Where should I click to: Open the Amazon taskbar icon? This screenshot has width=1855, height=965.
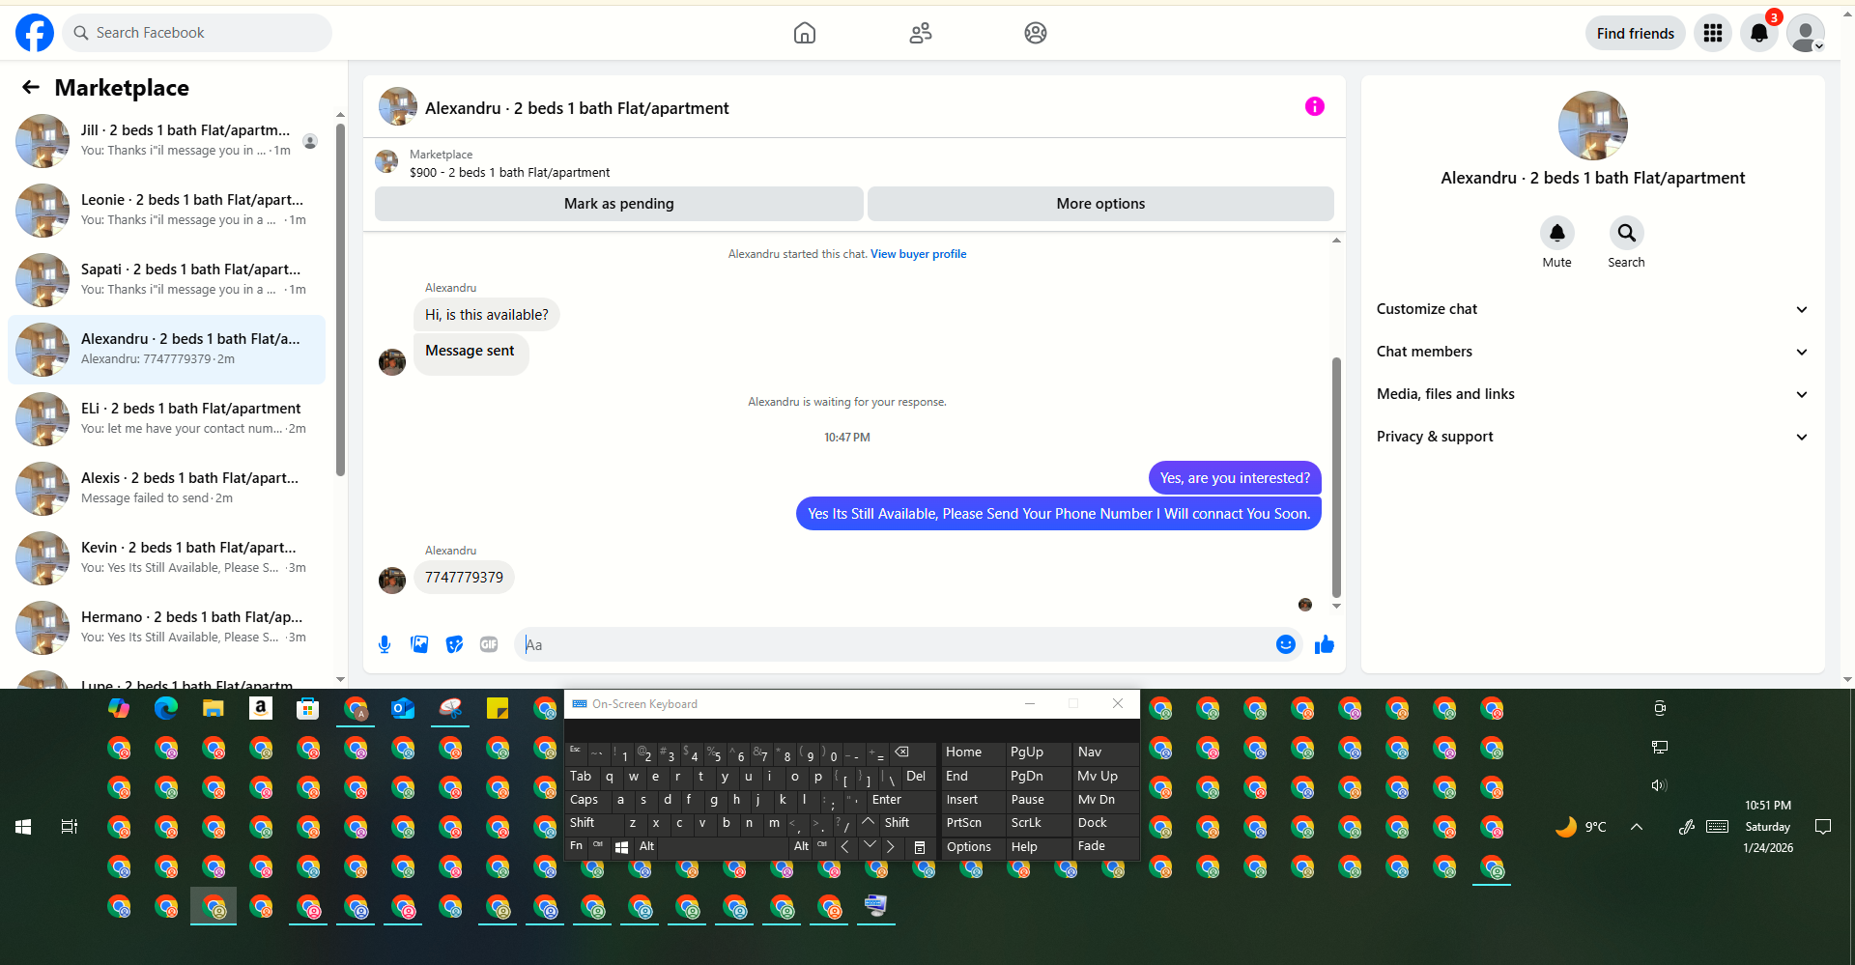(260, 709)
